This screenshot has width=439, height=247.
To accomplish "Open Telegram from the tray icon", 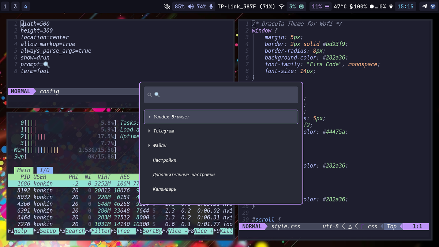I will coord(424,6).
